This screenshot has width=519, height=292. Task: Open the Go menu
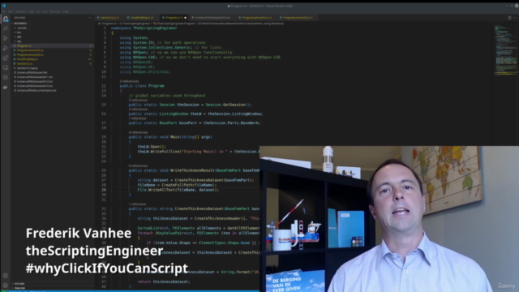38,11
